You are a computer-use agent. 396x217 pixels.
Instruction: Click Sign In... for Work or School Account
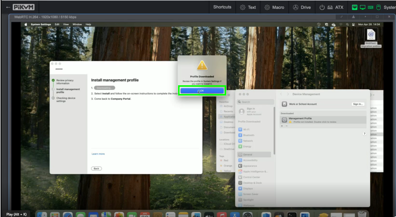[358, 104]
